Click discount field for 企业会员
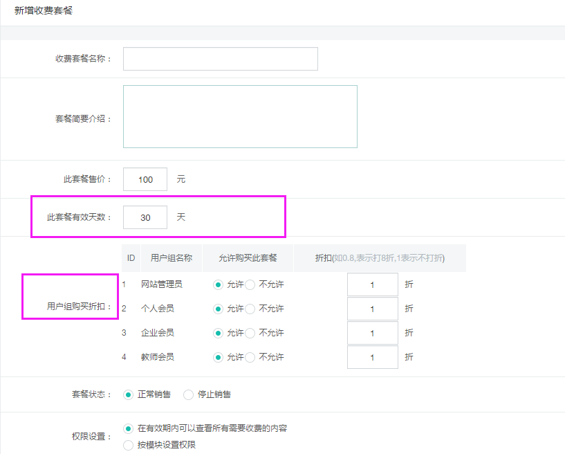This screenshot has height=454, width=565. (372, 333)
